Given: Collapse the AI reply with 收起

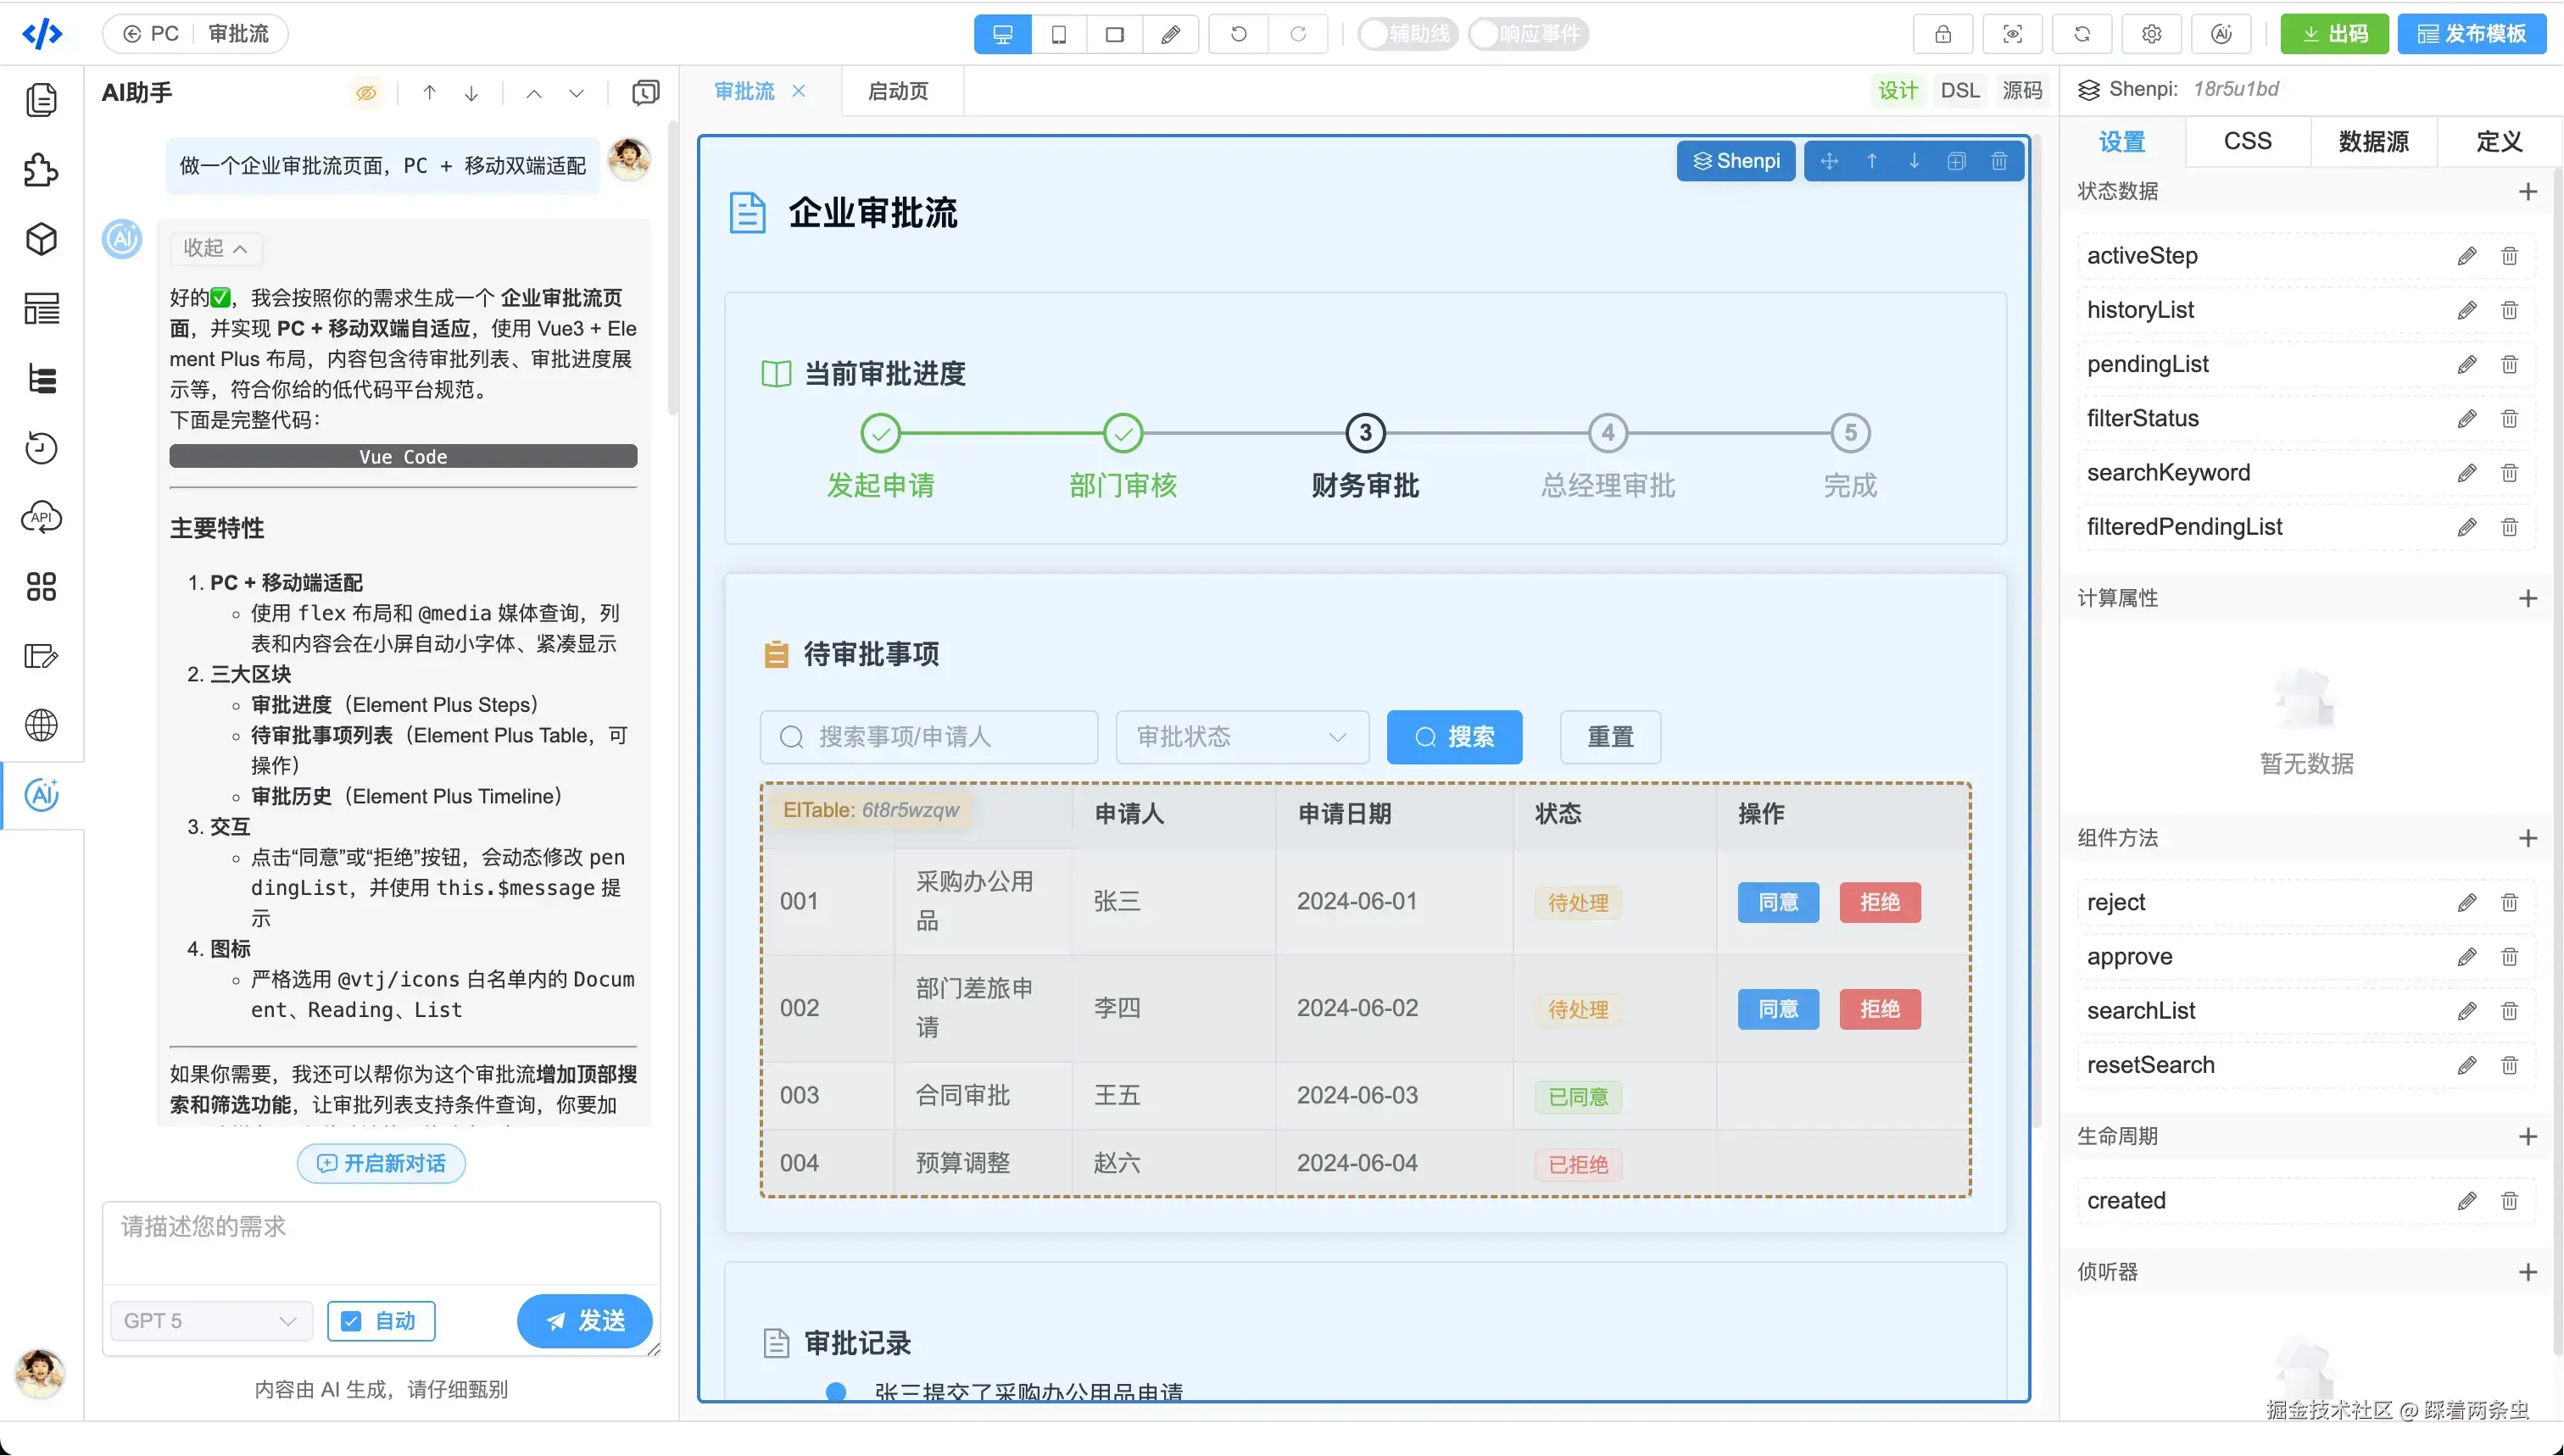Looking at the screenshot, I should [x=215, y=247].
